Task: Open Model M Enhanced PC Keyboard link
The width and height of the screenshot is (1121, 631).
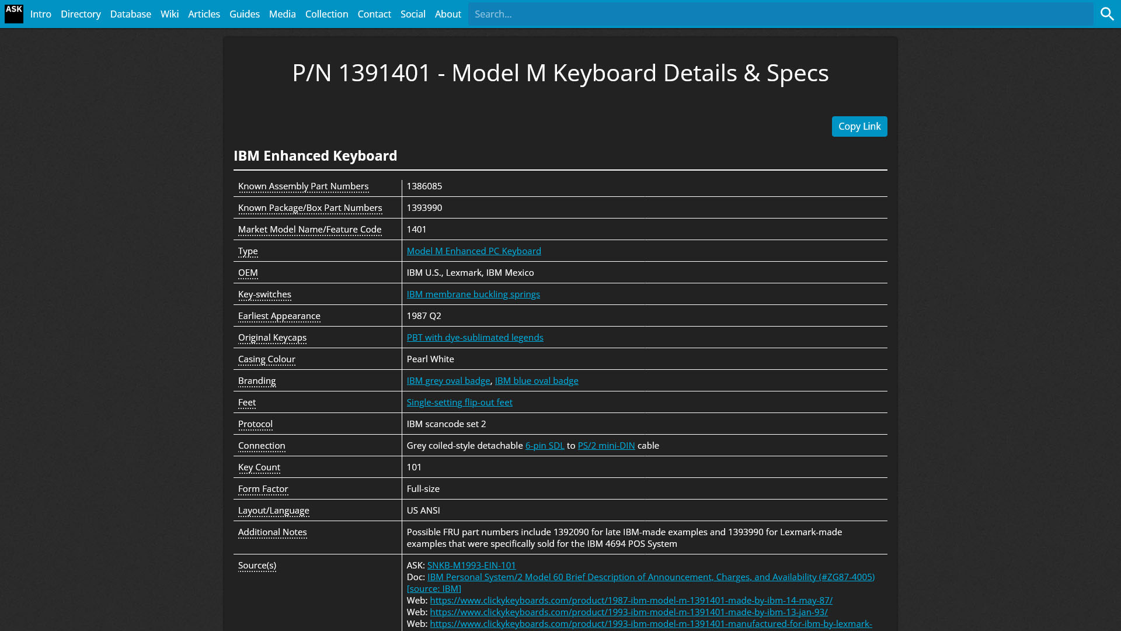Action: [x=474, y=251]
